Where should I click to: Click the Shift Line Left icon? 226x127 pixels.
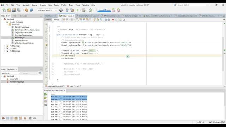point(106,20)
